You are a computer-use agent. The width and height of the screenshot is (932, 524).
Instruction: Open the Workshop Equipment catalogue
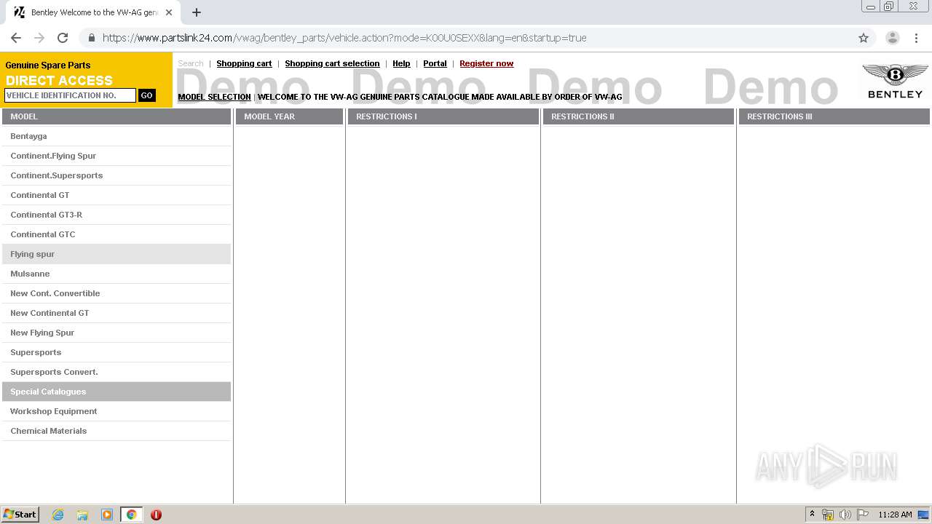116,411
